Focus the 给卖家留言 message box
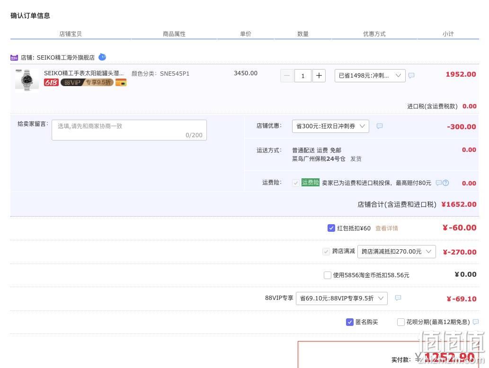The width and height of the screenshot is (489, 368). (129, 130)
